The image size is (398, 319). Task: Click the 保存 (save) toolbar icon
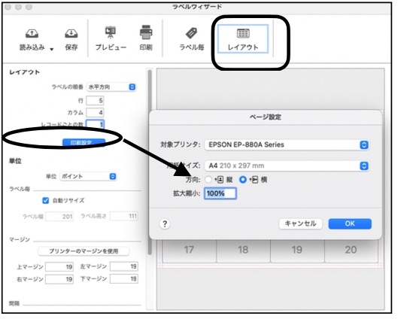pyautogui.click(x=71, y=34)
